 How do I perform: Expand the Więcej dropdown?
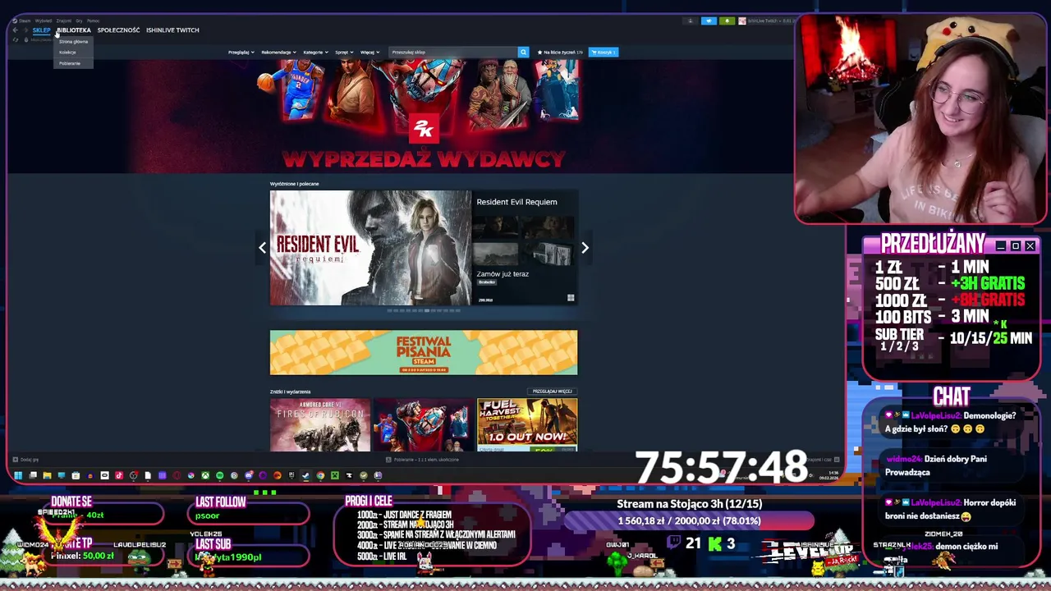pos(369,53)
